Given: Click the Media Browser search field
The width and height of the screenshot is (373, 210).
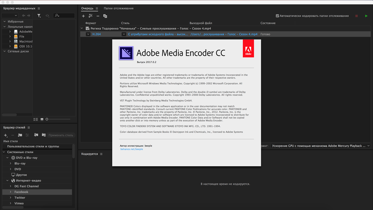Looking at the screenshot, I should [x=64, y=15].
